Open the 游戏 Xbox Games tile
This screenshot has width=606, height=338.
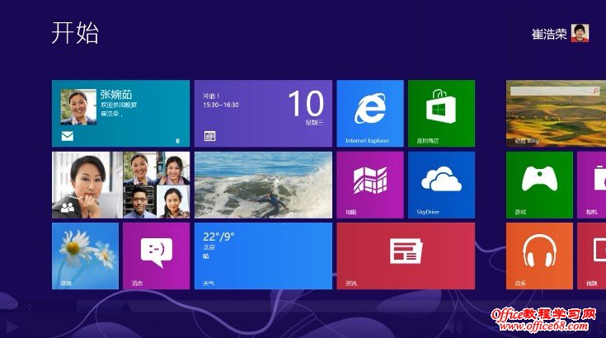(x=539, y=185)
